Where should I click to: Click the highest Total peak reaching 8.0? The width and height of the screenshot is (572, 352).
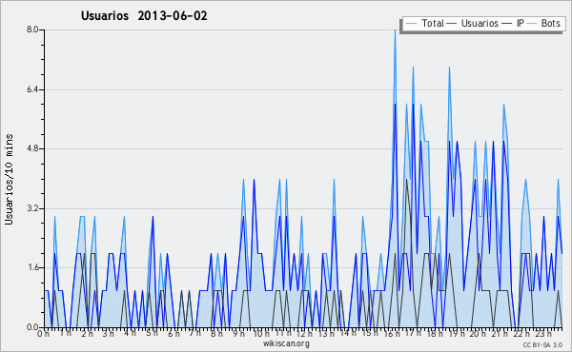(395, 30)
